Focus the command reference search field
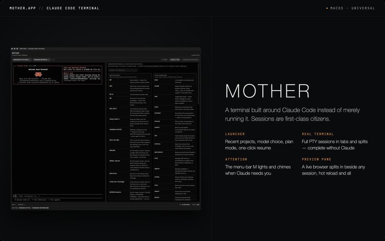The height and width of the screenshot is (241, 385). (x=123, y=70)
